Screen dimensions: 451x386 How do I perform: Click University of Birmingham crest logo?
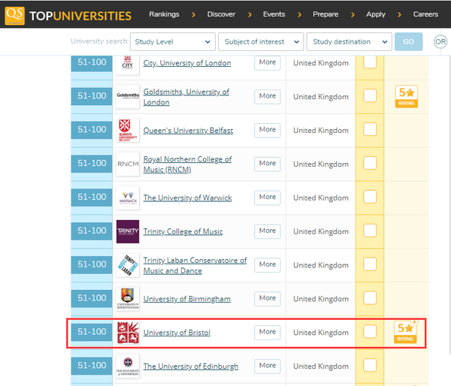(x=128, y=299)
